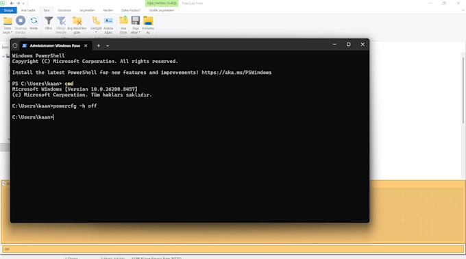Refresh the scan with the Yenile icon
This screenshot has height=259, width=466.
[34, 21]
